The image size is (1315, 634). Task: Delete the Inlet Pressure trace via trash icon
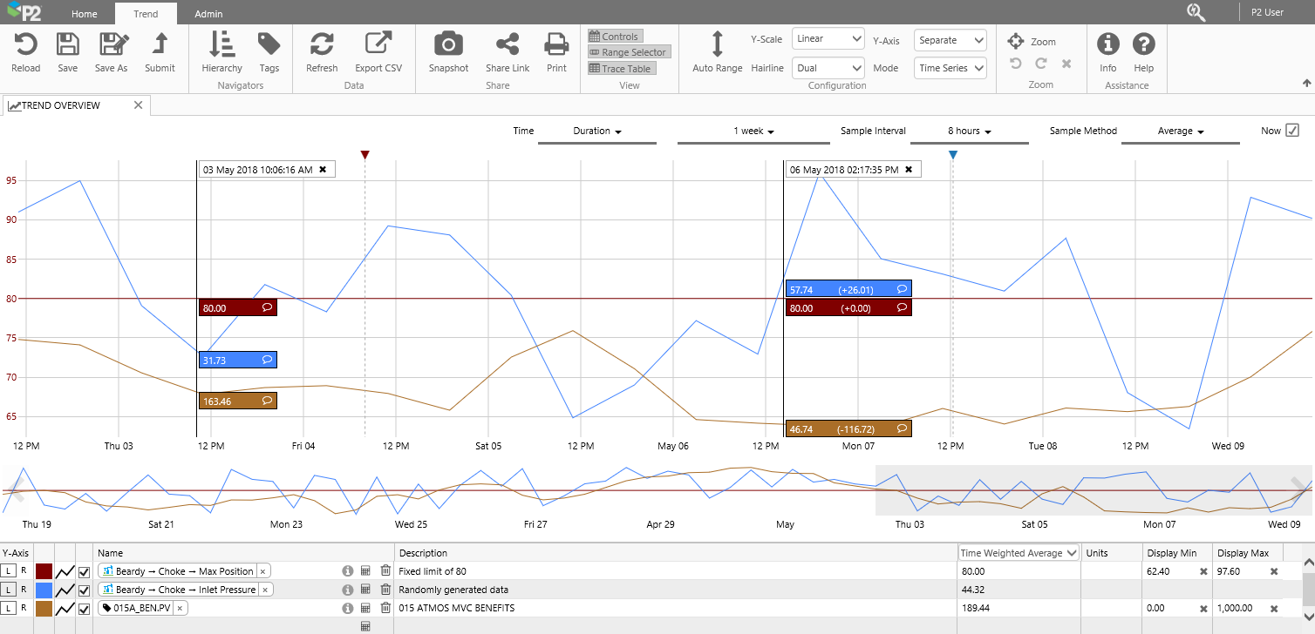click(x=385, y=590)
